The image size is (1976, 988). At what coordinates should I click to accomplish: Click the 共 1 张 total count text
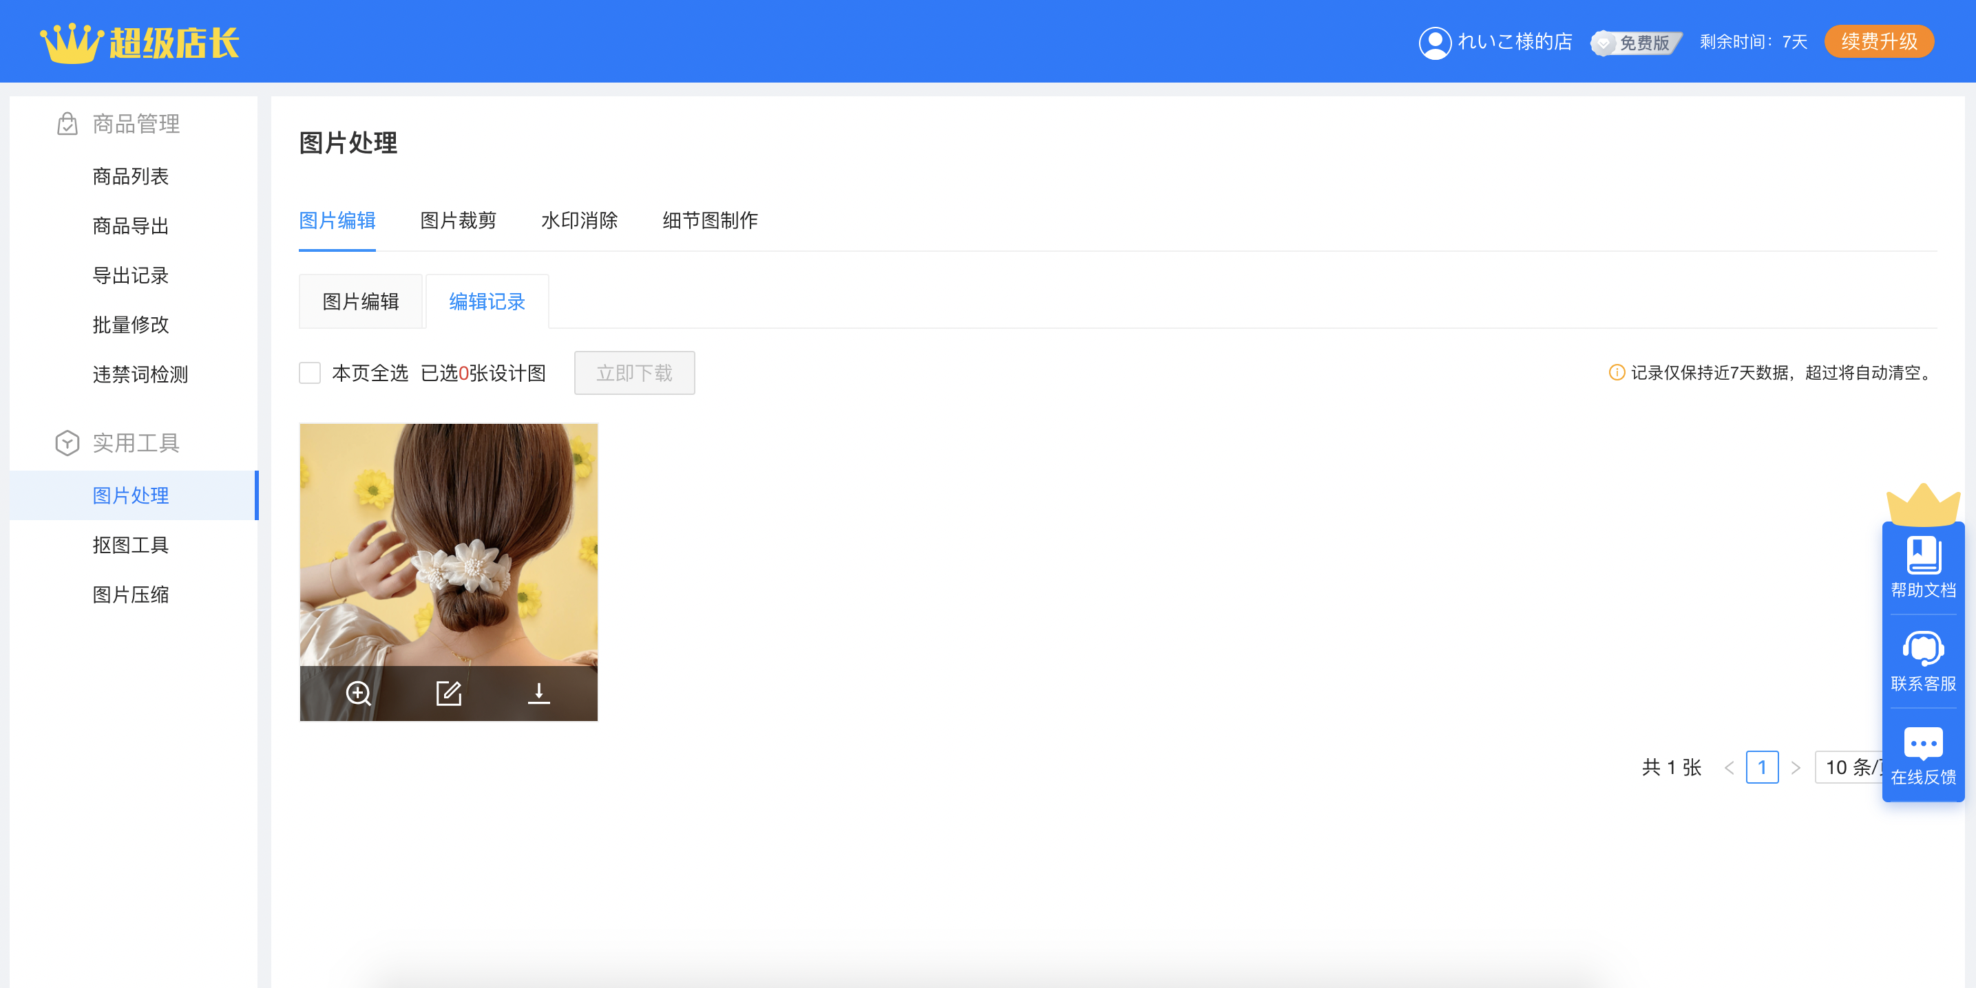[x=1672, y=767]
